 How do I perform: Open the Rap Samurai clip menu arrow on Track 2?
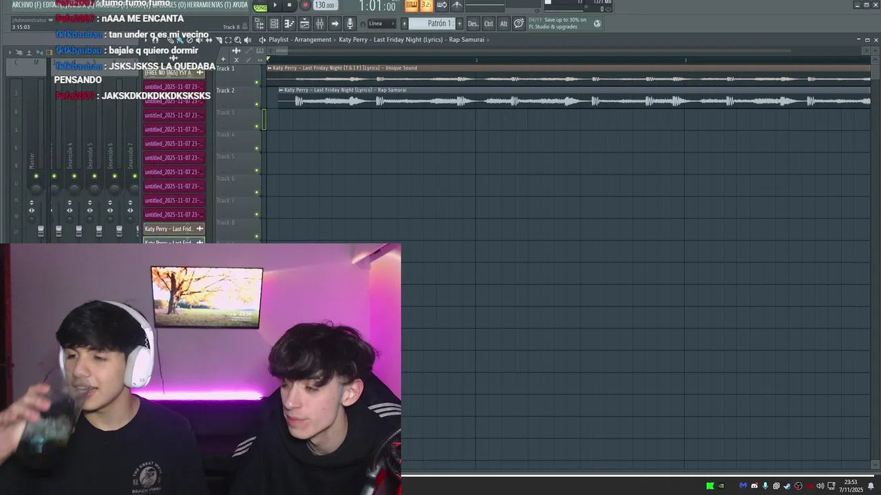click(x=281, y=90)
